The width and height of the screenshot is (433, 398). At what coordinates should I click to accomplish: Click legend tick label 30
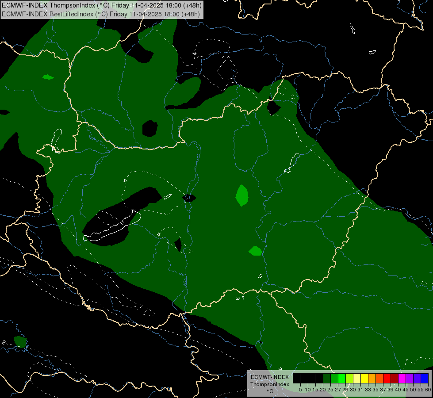353,390
